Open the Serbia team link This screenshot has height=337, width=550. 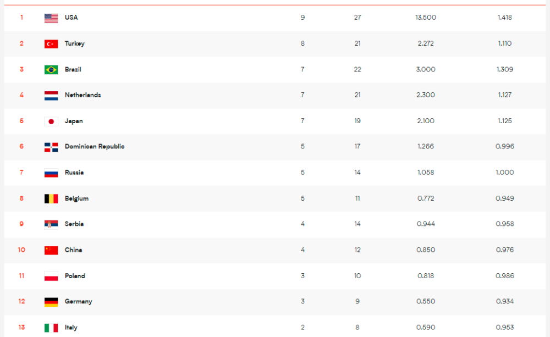[x=74, y=224]
